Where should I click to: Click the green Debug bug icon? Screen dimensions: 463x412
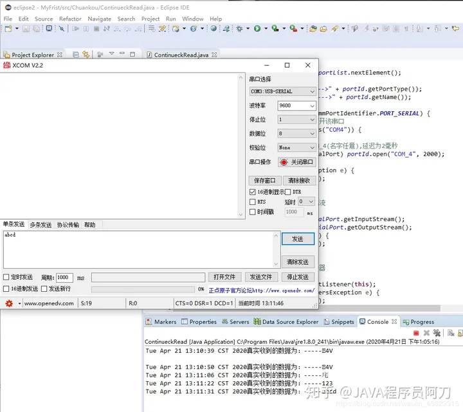point(239,29)
